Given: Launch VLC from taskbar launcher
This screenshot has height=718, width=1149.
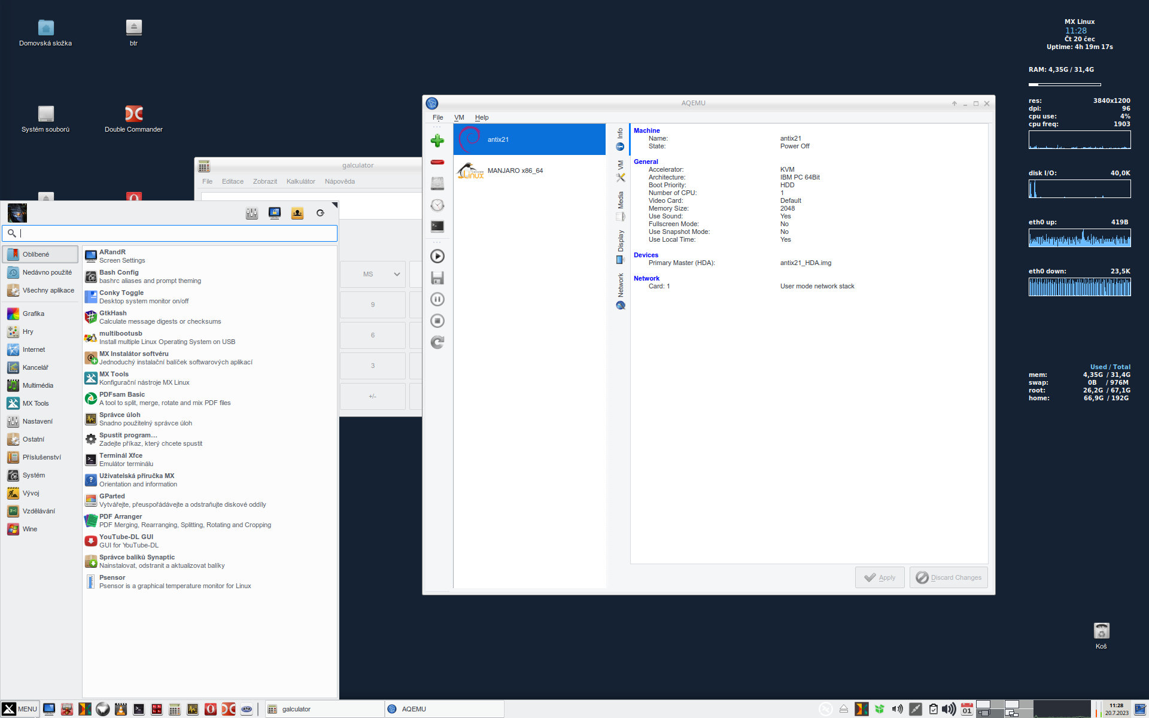Looking at the screenshot, I should click(121, 709).
